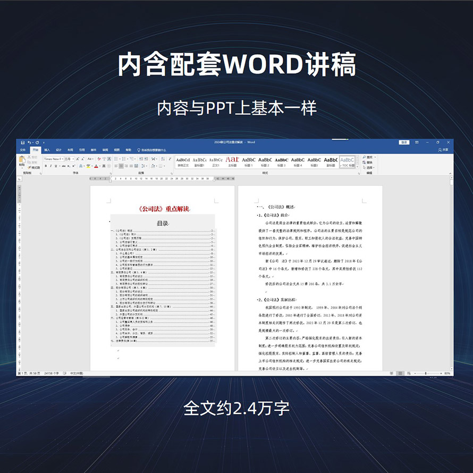
Task: Open the ribbon display options
Action: (x=417, y=142)
